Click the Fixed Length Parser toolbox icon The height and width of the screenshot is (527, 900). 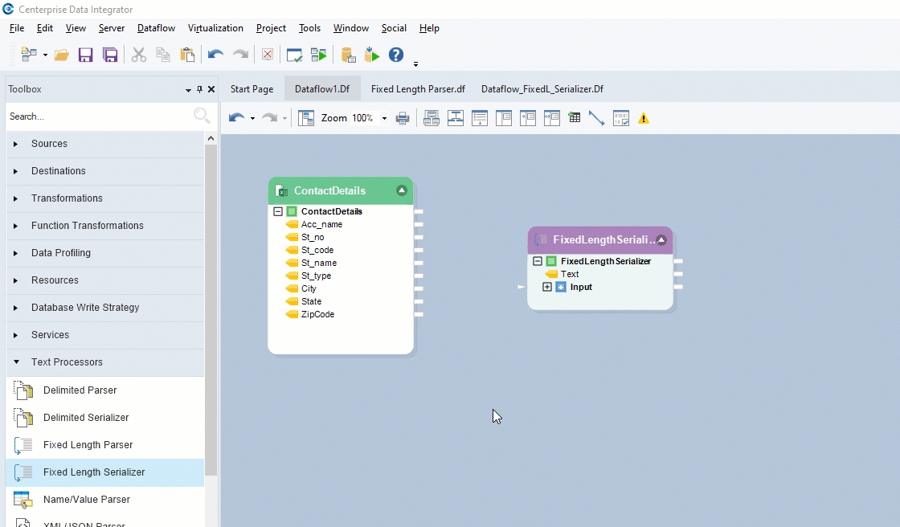click(x=23, y=445)
